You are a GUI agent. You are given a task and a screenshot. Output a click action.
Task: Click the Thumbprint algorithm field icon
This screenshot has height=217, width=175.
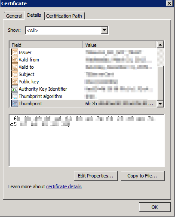click(x=15, y=96)
